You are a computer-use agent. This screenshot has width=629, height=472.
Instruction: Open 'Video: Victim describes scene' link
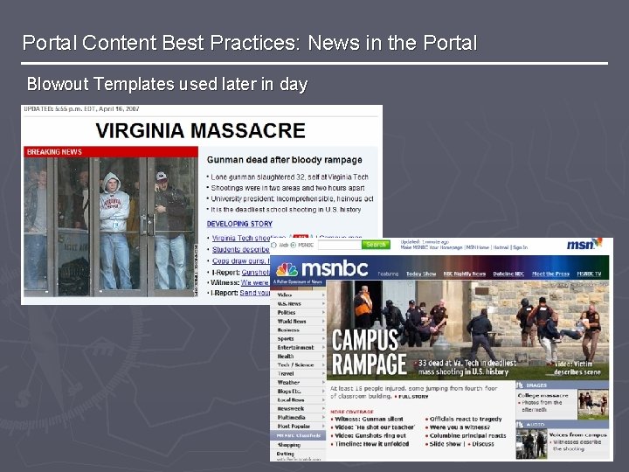[577, 368]
